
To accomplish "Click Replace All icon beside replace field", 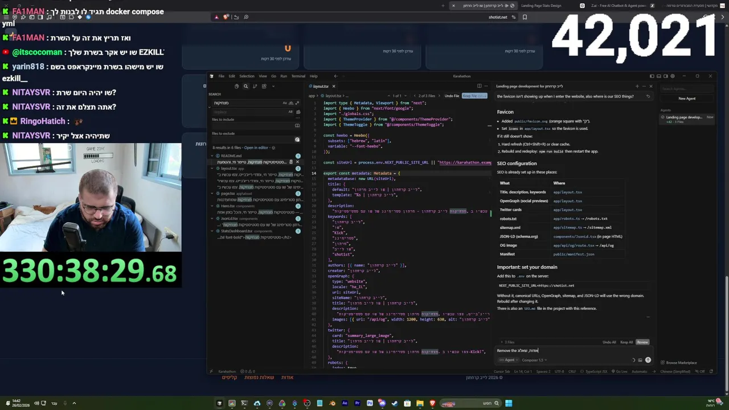I will [298, 112].
